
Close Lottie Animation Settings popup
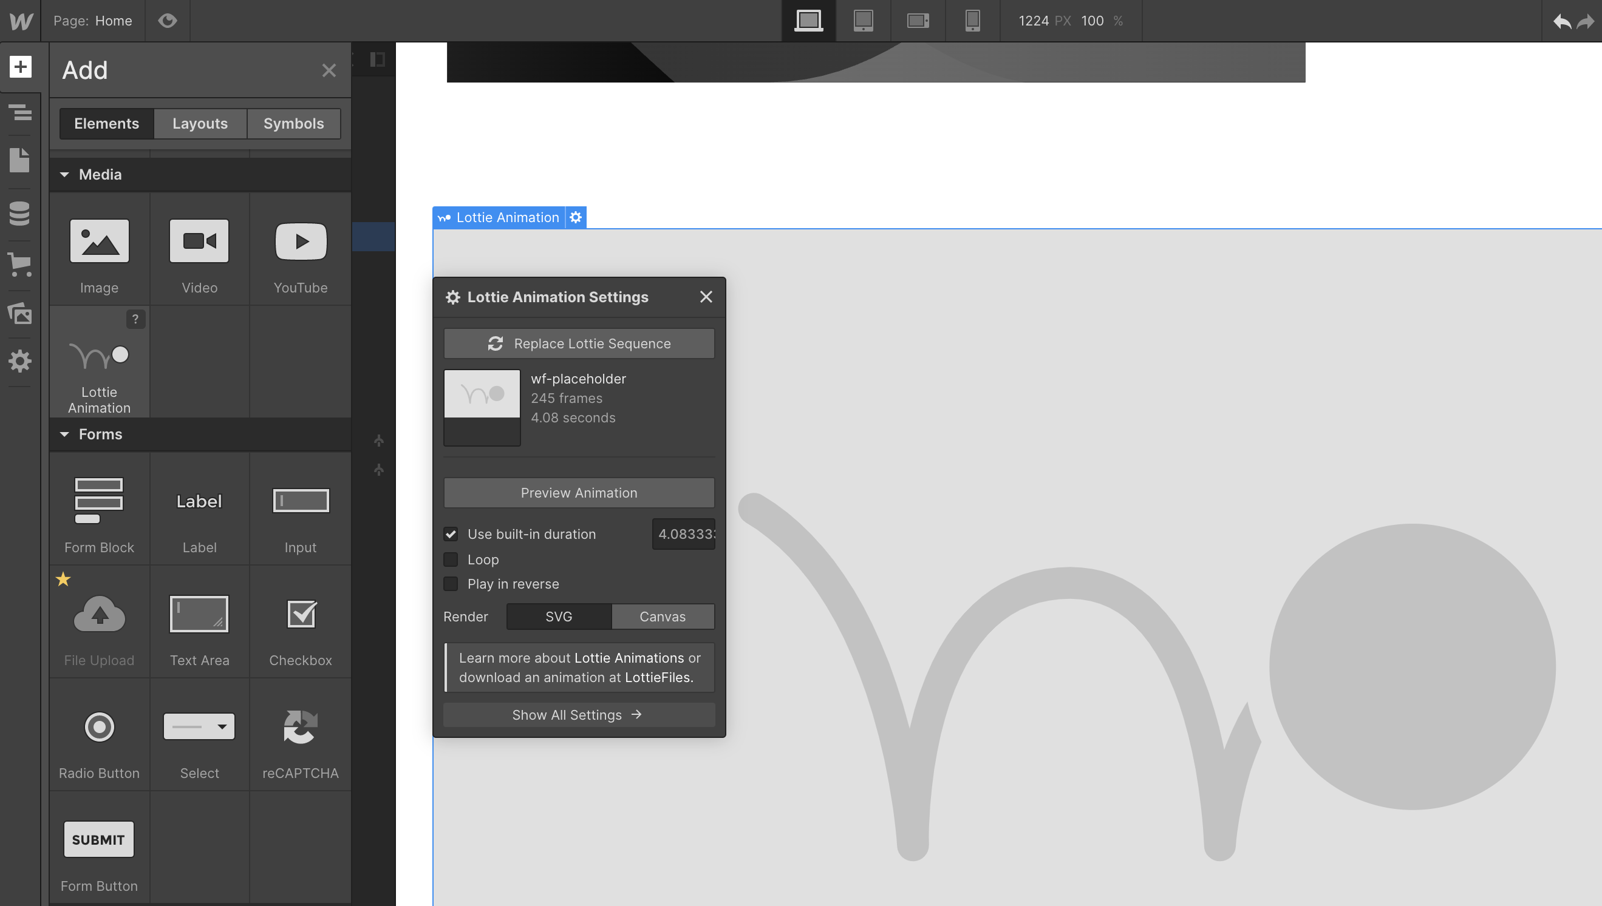(x=706, y=297)
